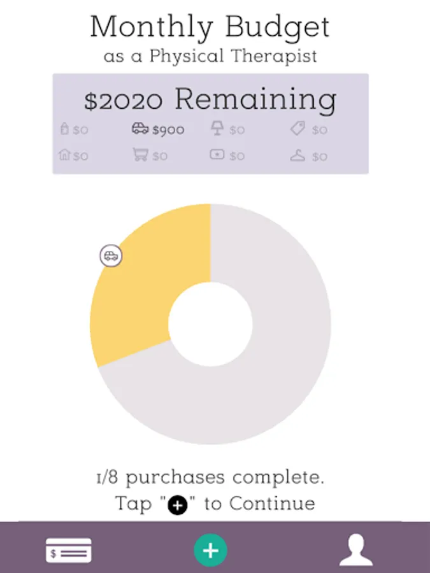Select the price tag category icon
This screenshot has height=573, width=430.
[297, 130]
